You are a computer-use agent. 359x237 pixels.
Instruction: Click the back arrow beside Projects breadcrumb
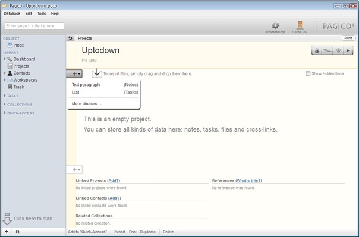tap(70, 38)
